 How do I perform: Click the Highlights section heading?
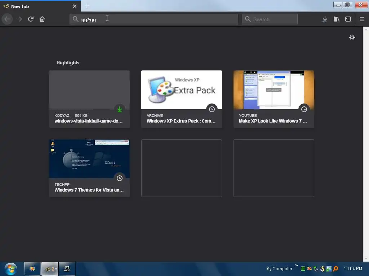click(x=68, y=63)
